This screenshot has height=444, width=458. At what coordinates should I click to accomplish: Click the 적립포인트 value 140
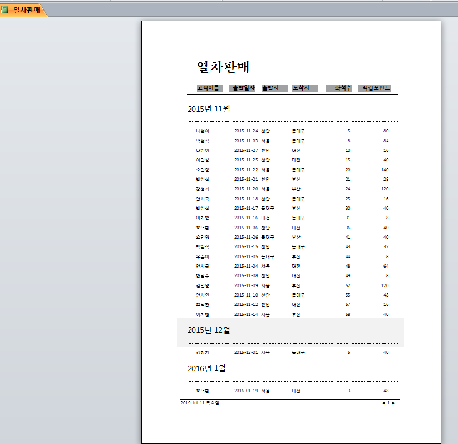click(x=385, y=170)
